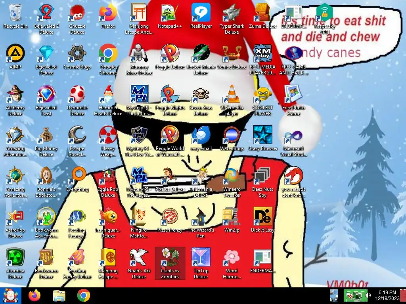Open File Explorer from the taskbar
Viewport: 406px width, 304px height.
(x=59, y=295)
